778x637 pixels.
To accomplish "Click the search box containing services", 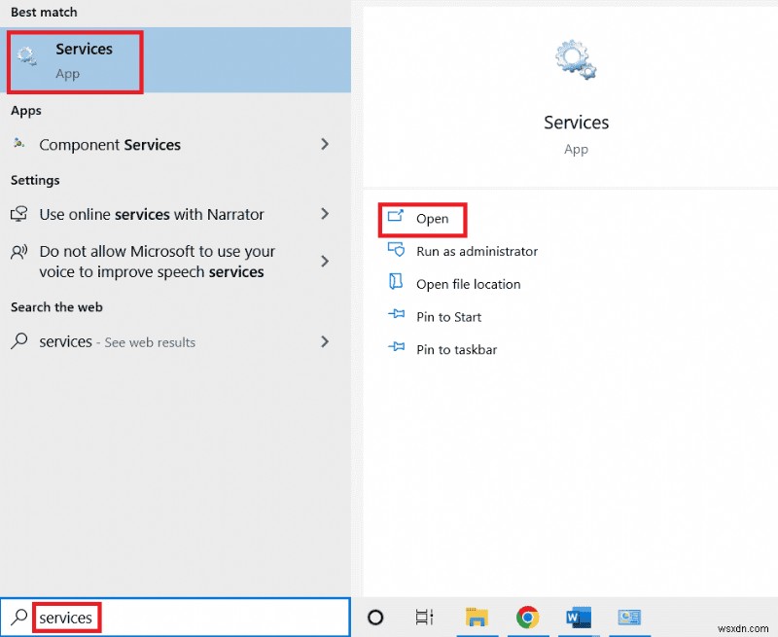I will 175,618.
